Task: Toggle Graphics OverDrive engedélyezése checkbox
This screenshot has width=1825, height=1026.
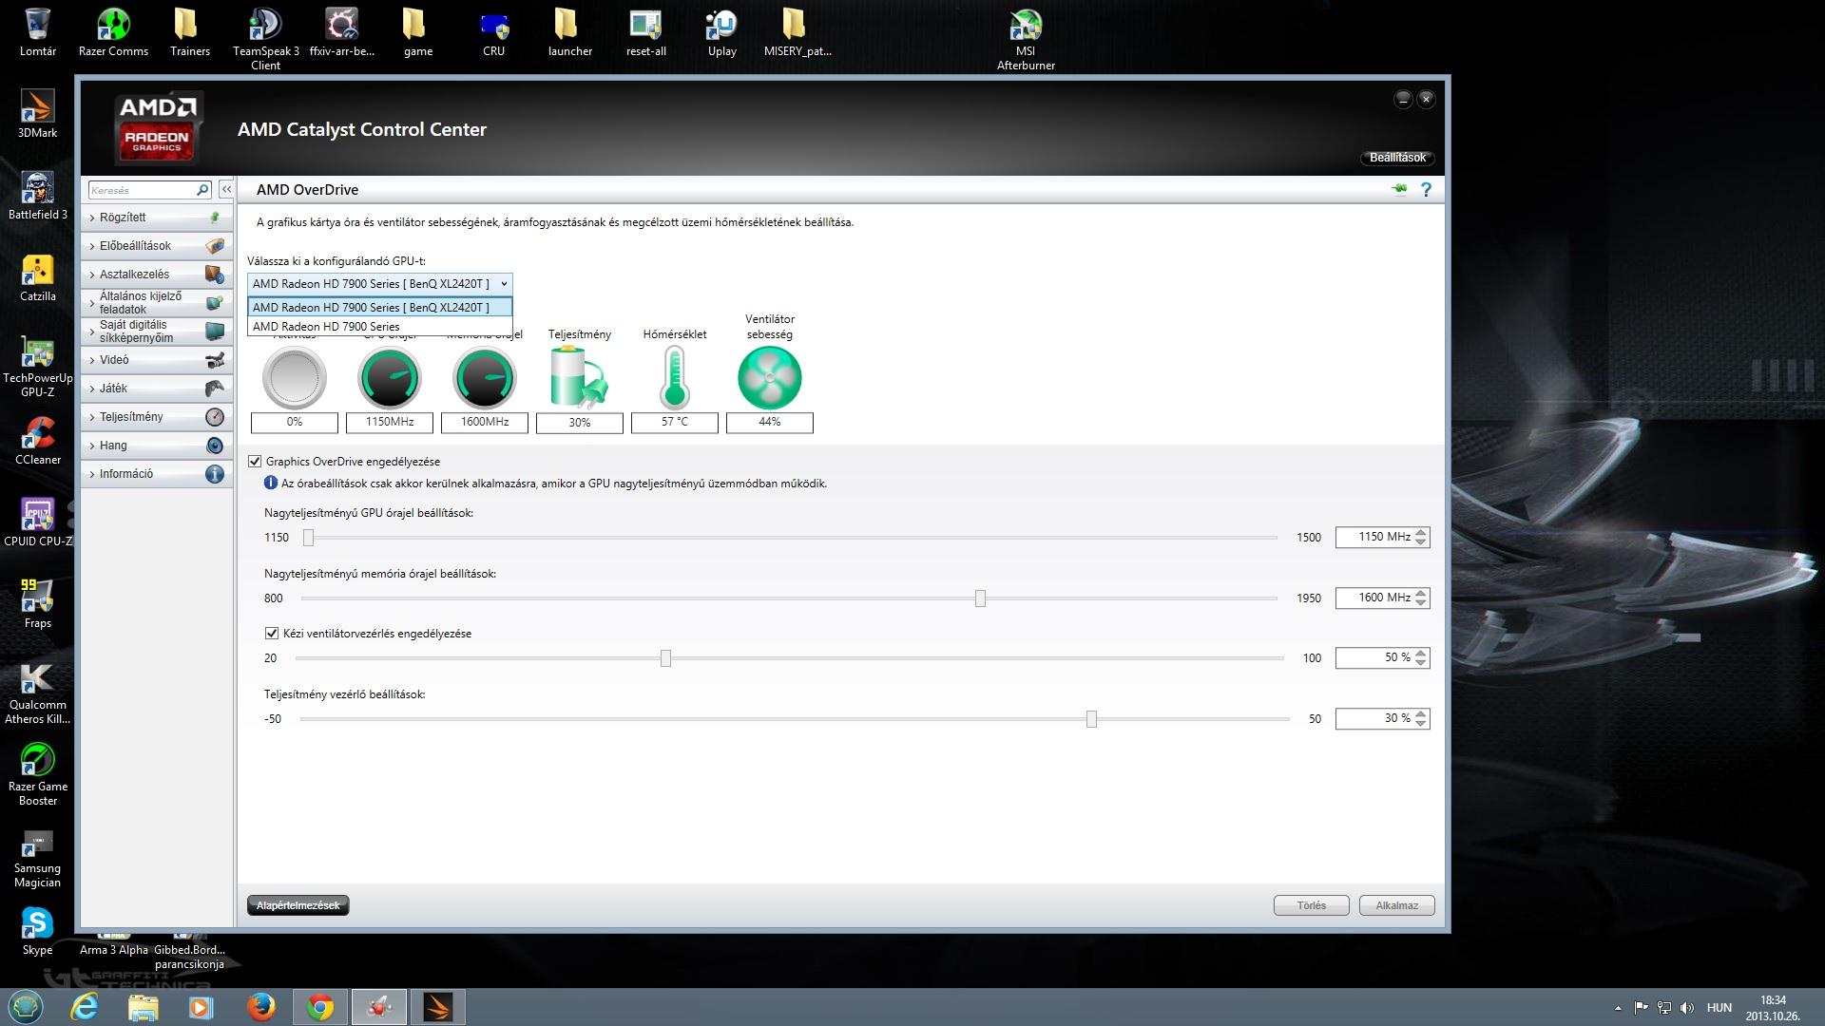Action: point(255,462)
